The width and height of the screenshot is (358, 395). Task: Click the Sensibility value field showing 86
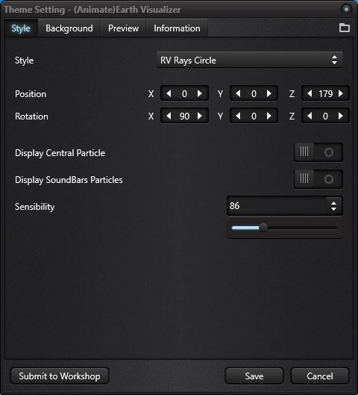pos(277,206)
